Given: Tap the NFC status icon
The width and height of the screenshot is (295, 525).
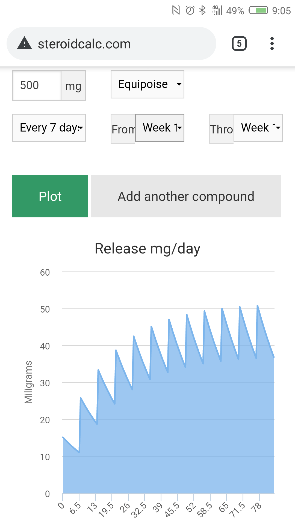Looking at the screenshot, I should 176,10.
